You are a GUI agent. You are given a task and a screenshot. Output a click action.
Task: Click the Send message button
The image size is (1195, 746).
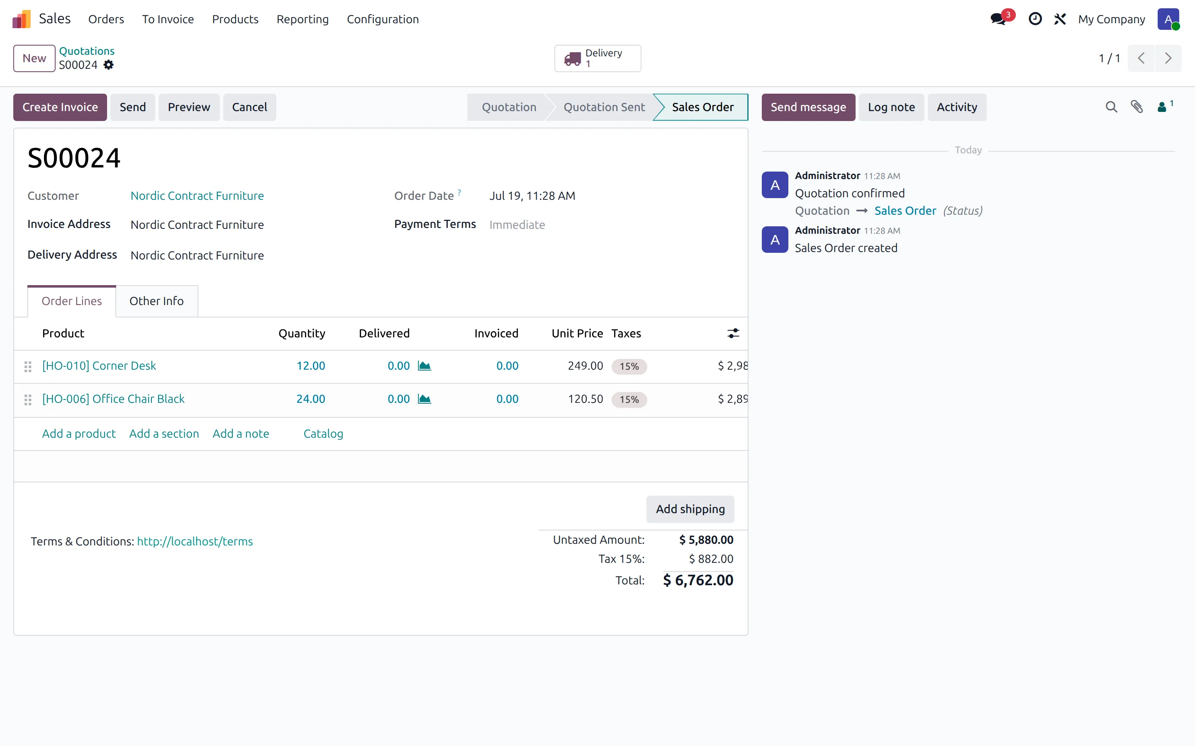pos(808,107)
